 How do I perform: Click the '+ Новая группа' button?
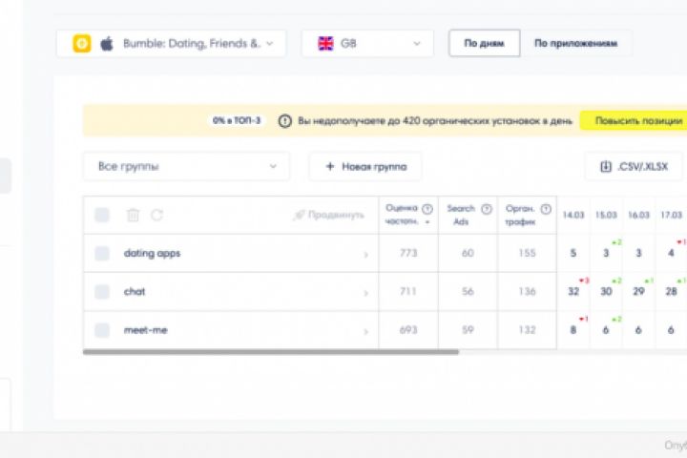click(365, 166)
